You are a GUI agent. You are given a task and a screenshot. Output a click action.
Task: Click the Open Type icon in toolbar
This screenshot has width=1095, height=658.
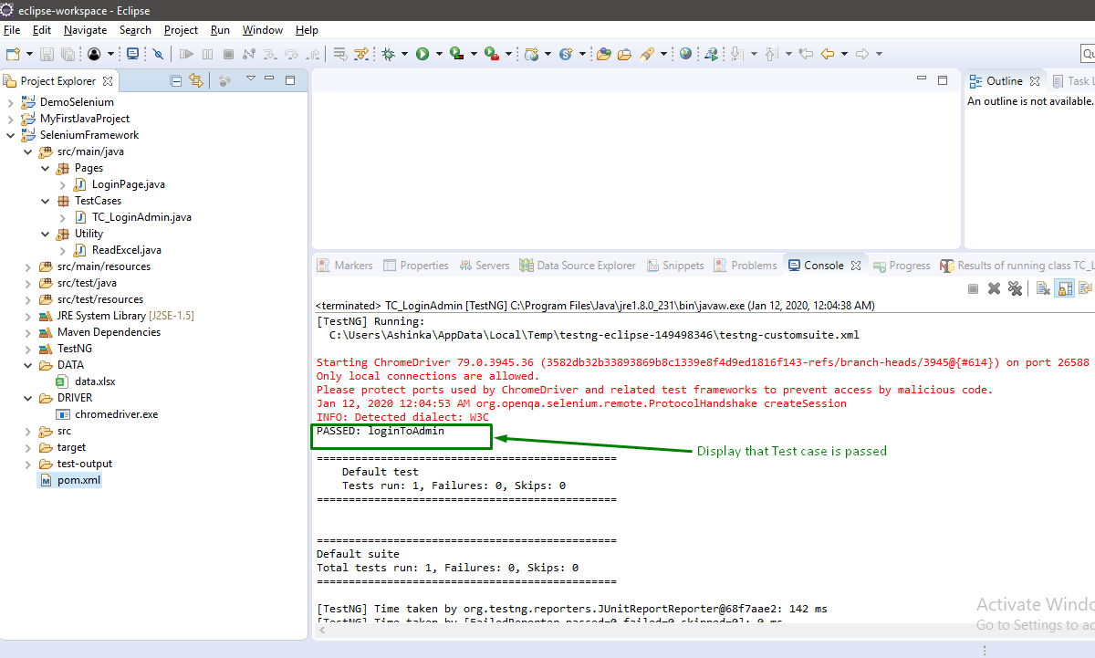point(603,54)
